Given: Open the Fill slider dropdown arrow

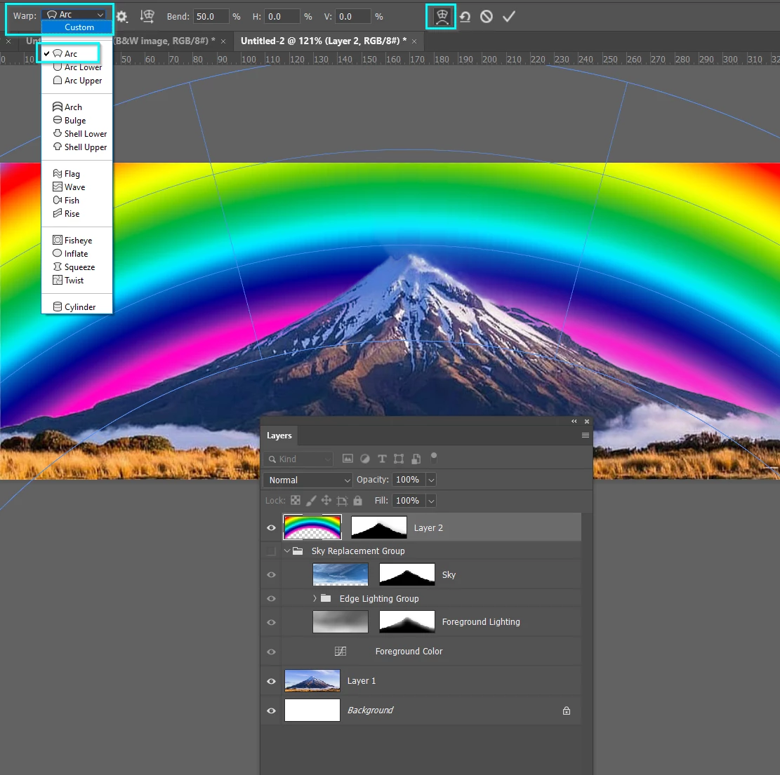Looking at the screenshot, I should coord(431,501).
